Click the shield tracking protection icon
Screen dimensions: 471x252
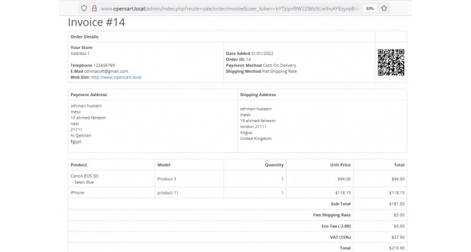pyautogui.click(x=84, y=9)
